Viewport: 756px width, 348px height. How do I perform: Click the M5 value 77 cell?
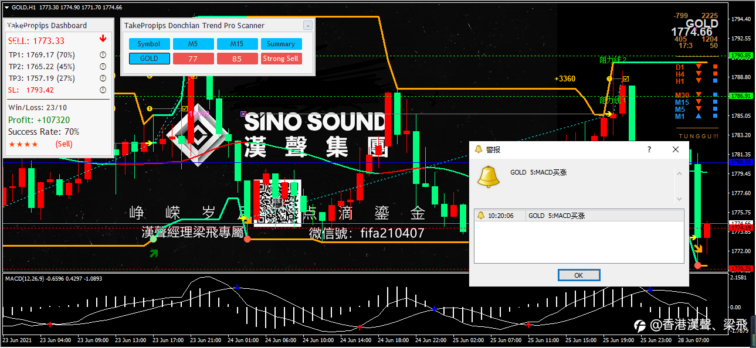pos(193,59)
